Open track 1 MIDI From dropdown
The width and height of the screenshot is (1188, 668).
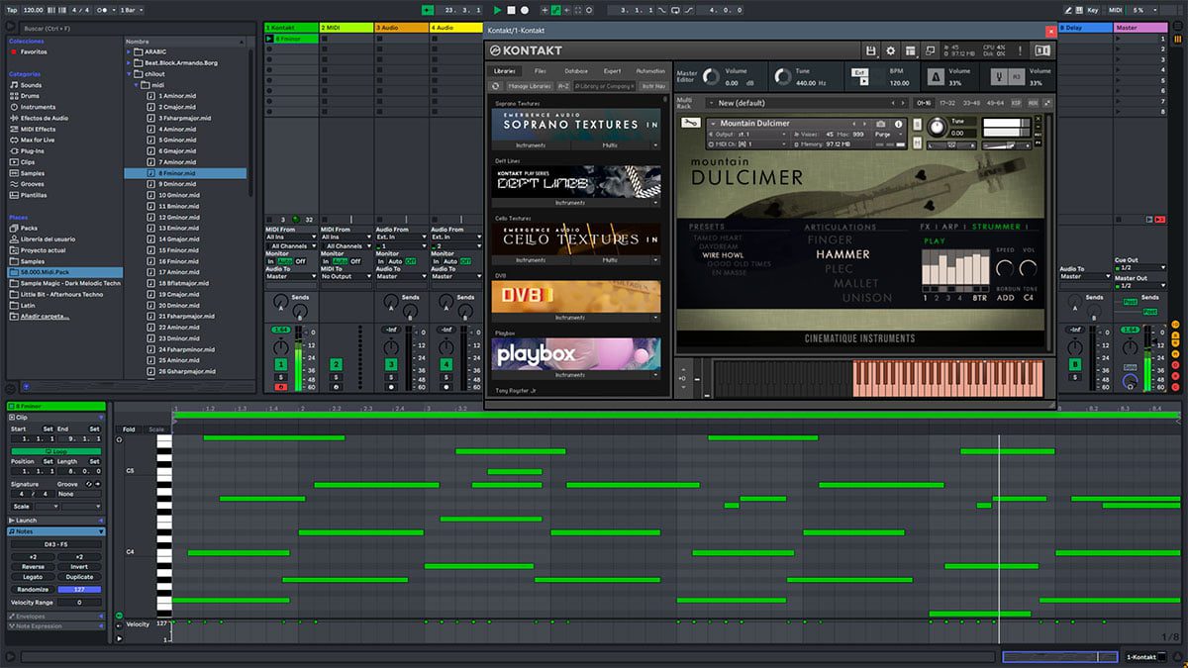(x=291, y=237)
